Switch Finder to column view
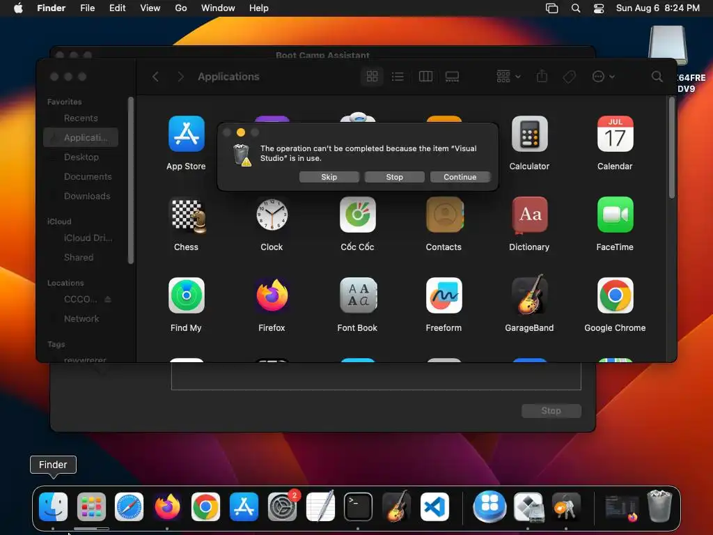 [x=425, y=77]
